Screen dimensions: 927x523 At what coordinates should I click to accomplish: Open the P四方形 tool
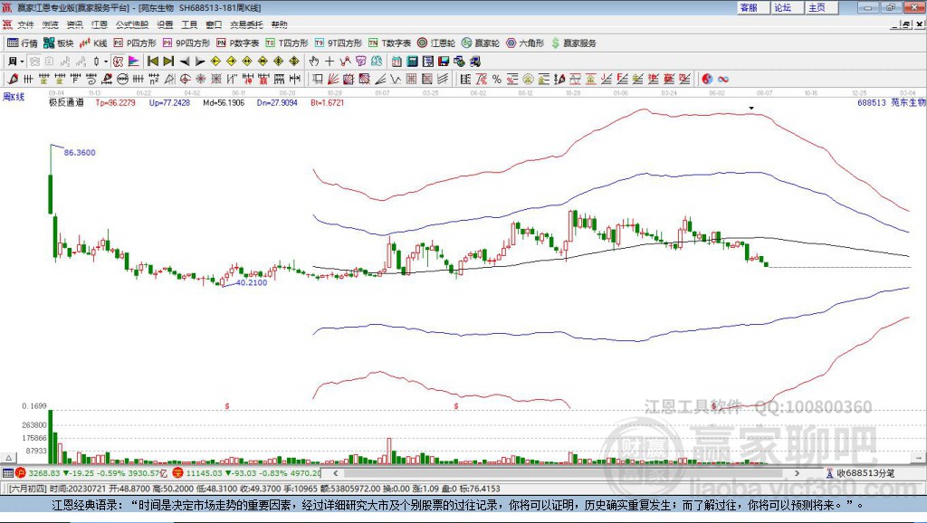point(135,43)
